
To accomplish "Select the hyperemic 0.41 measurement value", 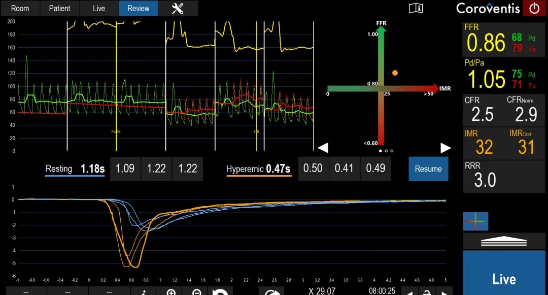I will click(344, 169).
